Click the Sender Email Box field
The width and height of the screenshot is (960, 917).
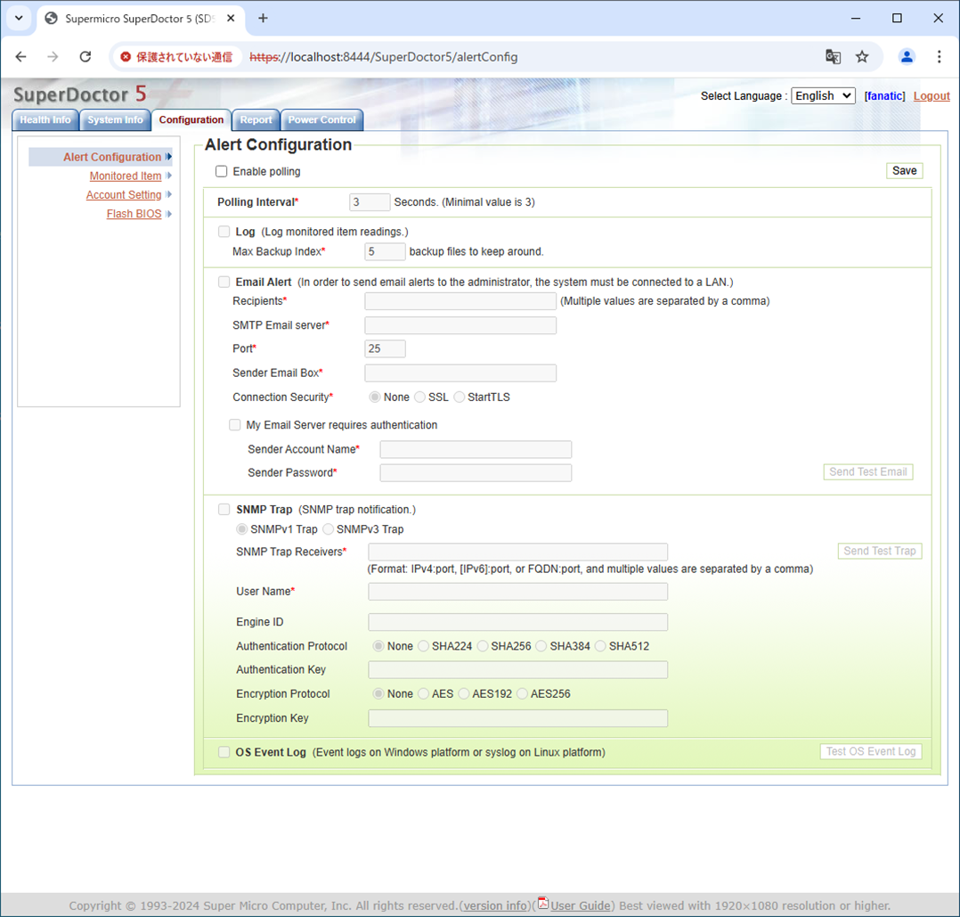pos(460,373)
